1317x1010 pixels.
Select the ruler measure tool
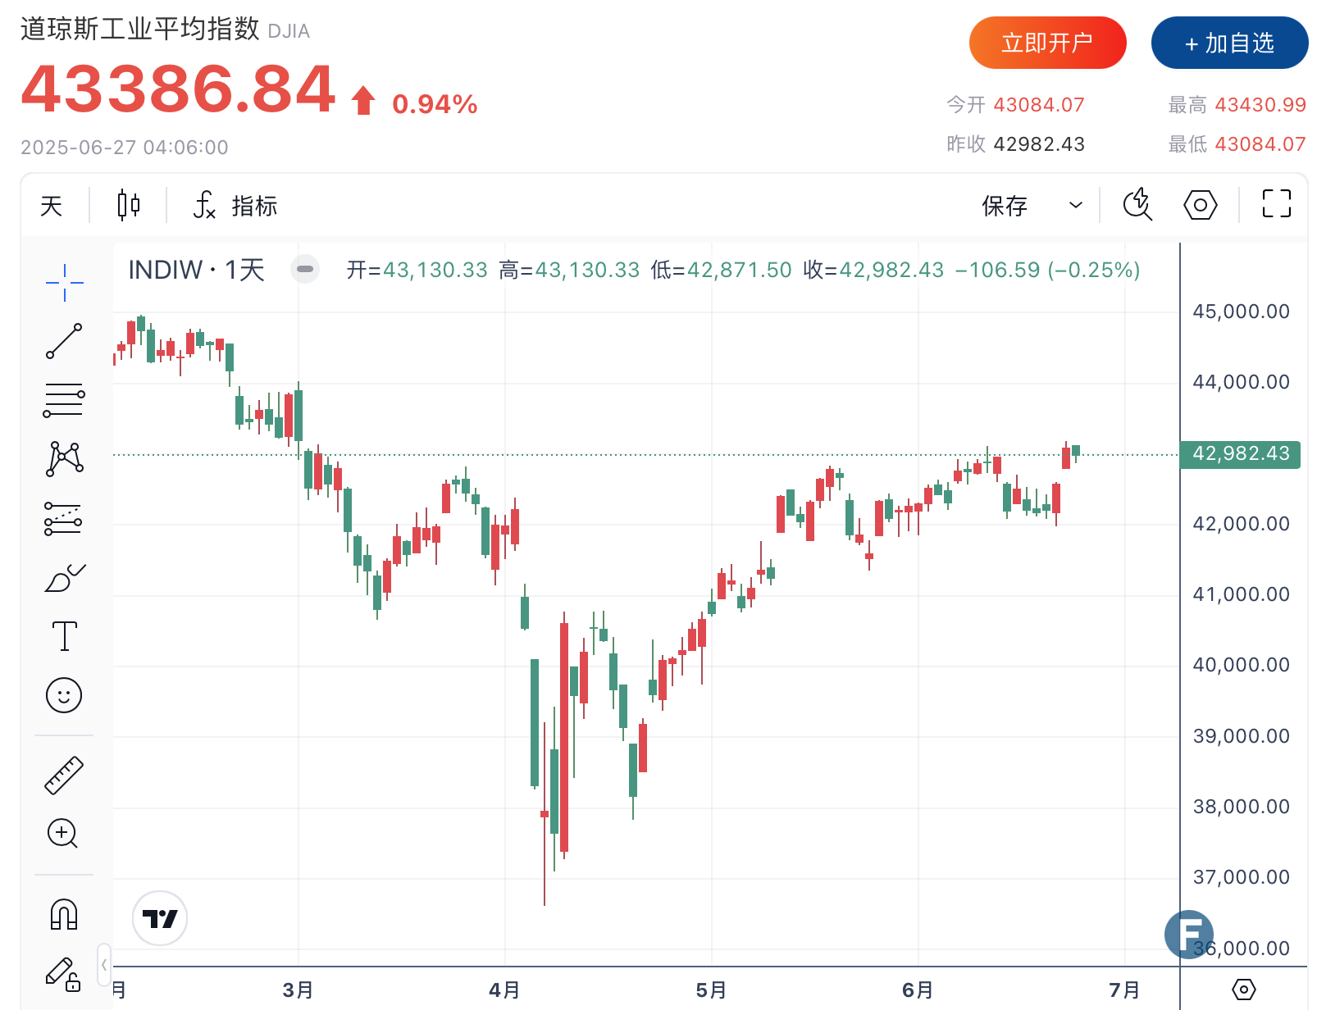pyautogui.click(x=64, y=775)
